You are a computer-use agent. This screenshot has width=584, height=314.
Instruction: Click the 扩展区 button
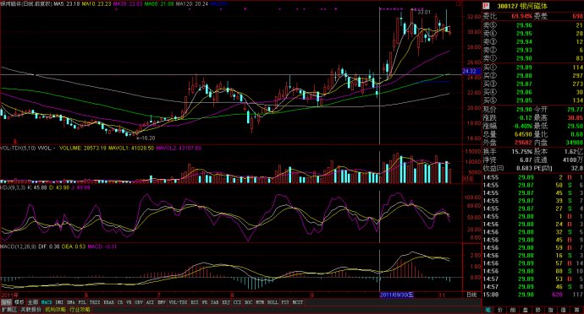click(9, 310)
